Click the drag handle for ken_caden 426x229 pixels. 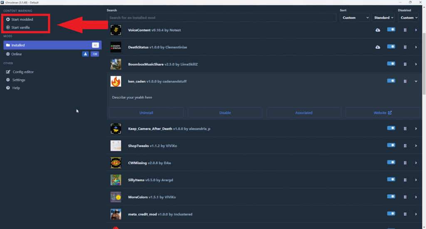(405, 81)
